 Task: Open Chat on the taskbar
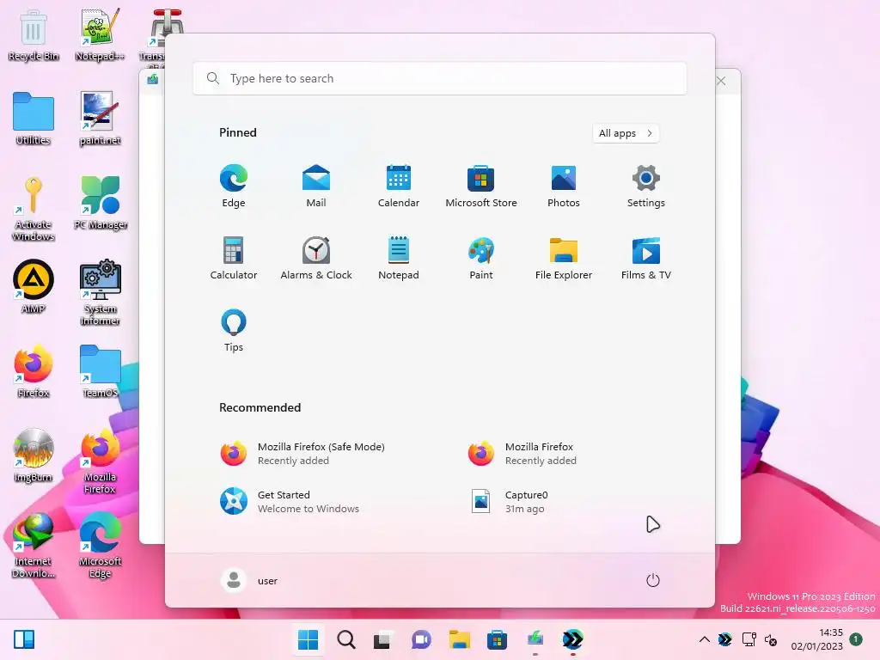421,639
